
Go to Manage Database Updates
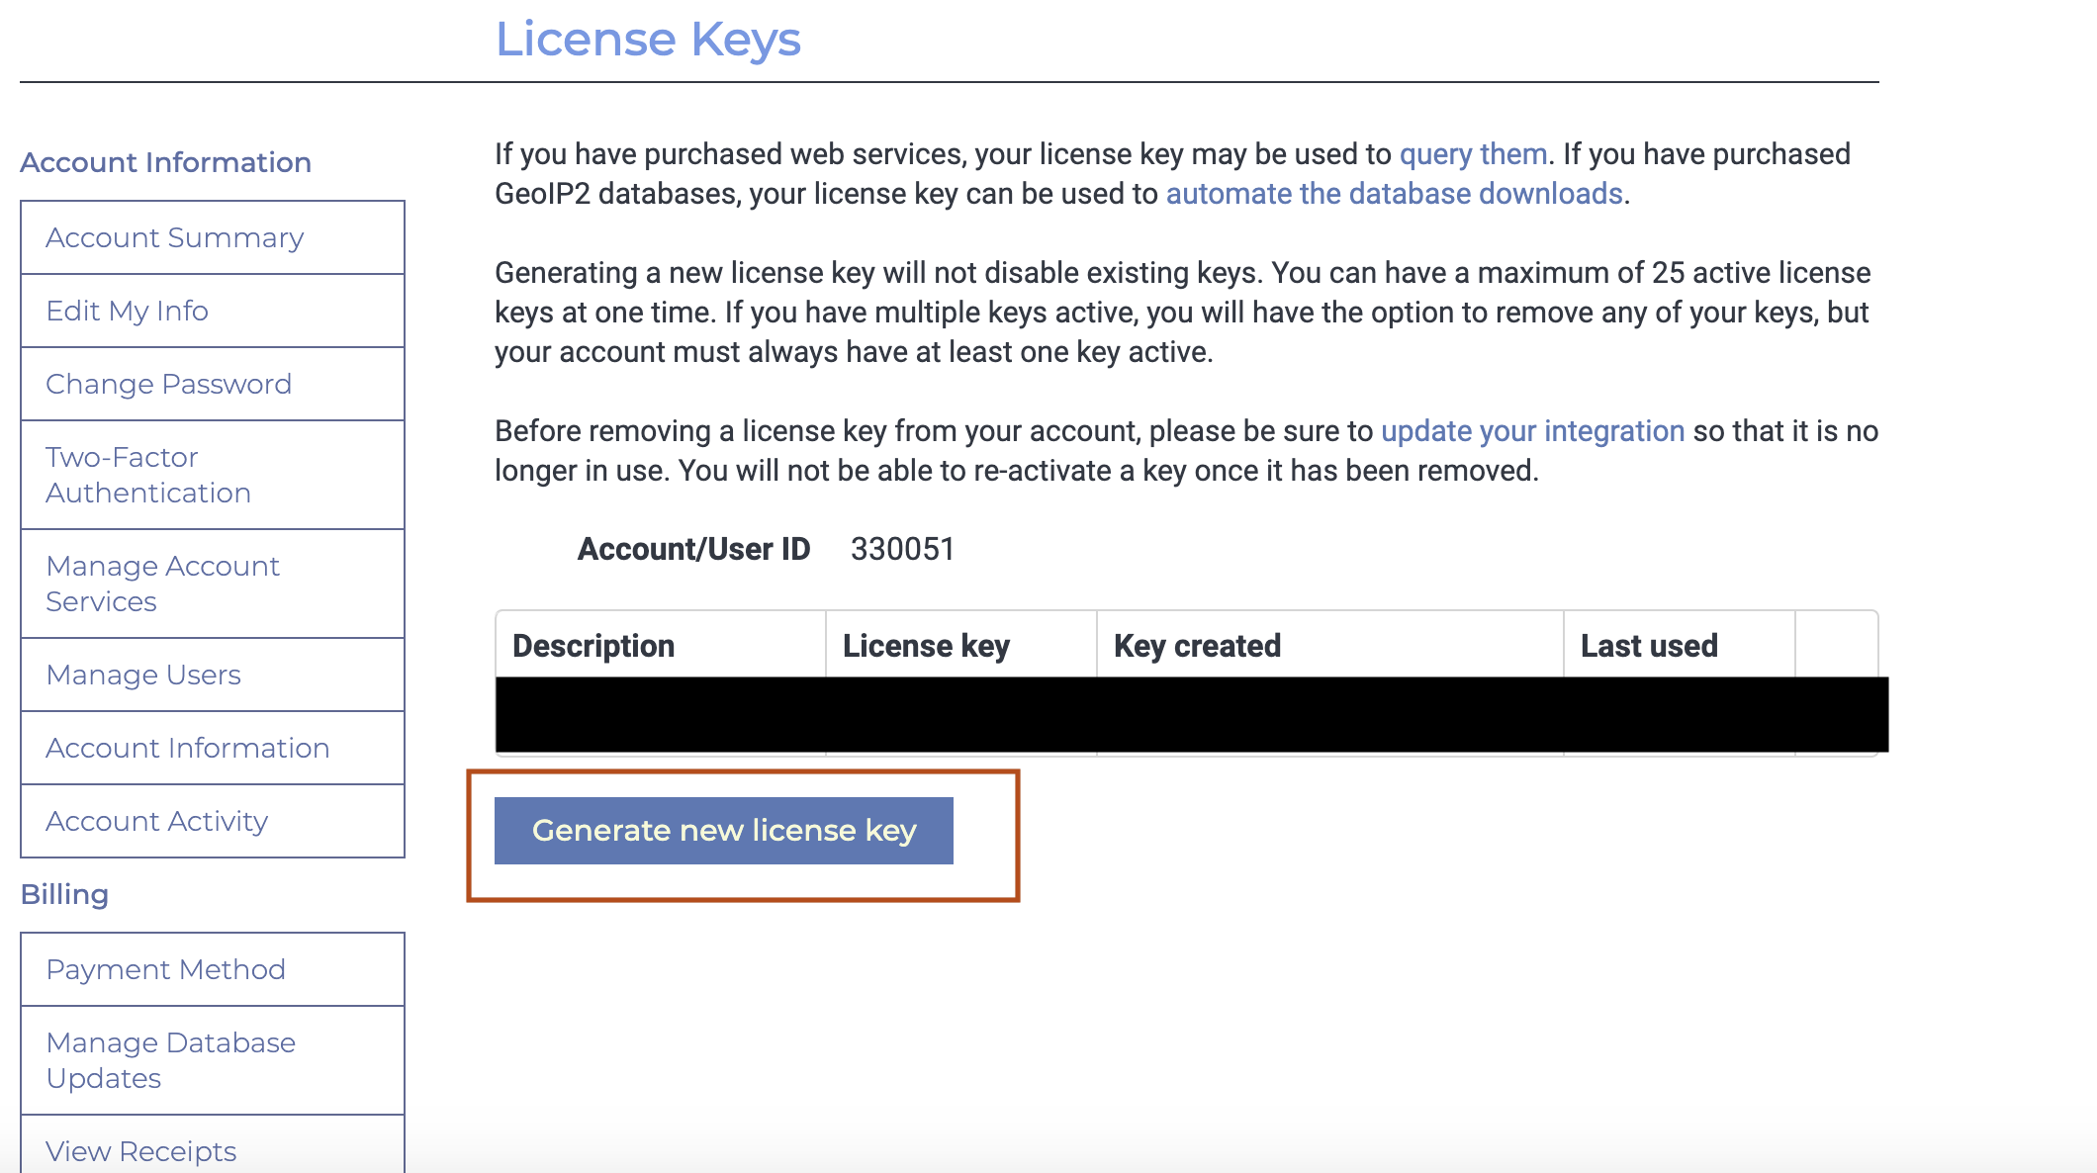171,1061
